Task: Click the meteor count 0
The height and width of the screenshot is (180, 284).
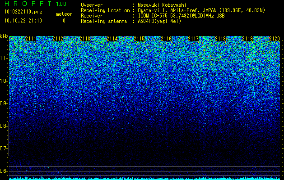Action: point(64,21)
